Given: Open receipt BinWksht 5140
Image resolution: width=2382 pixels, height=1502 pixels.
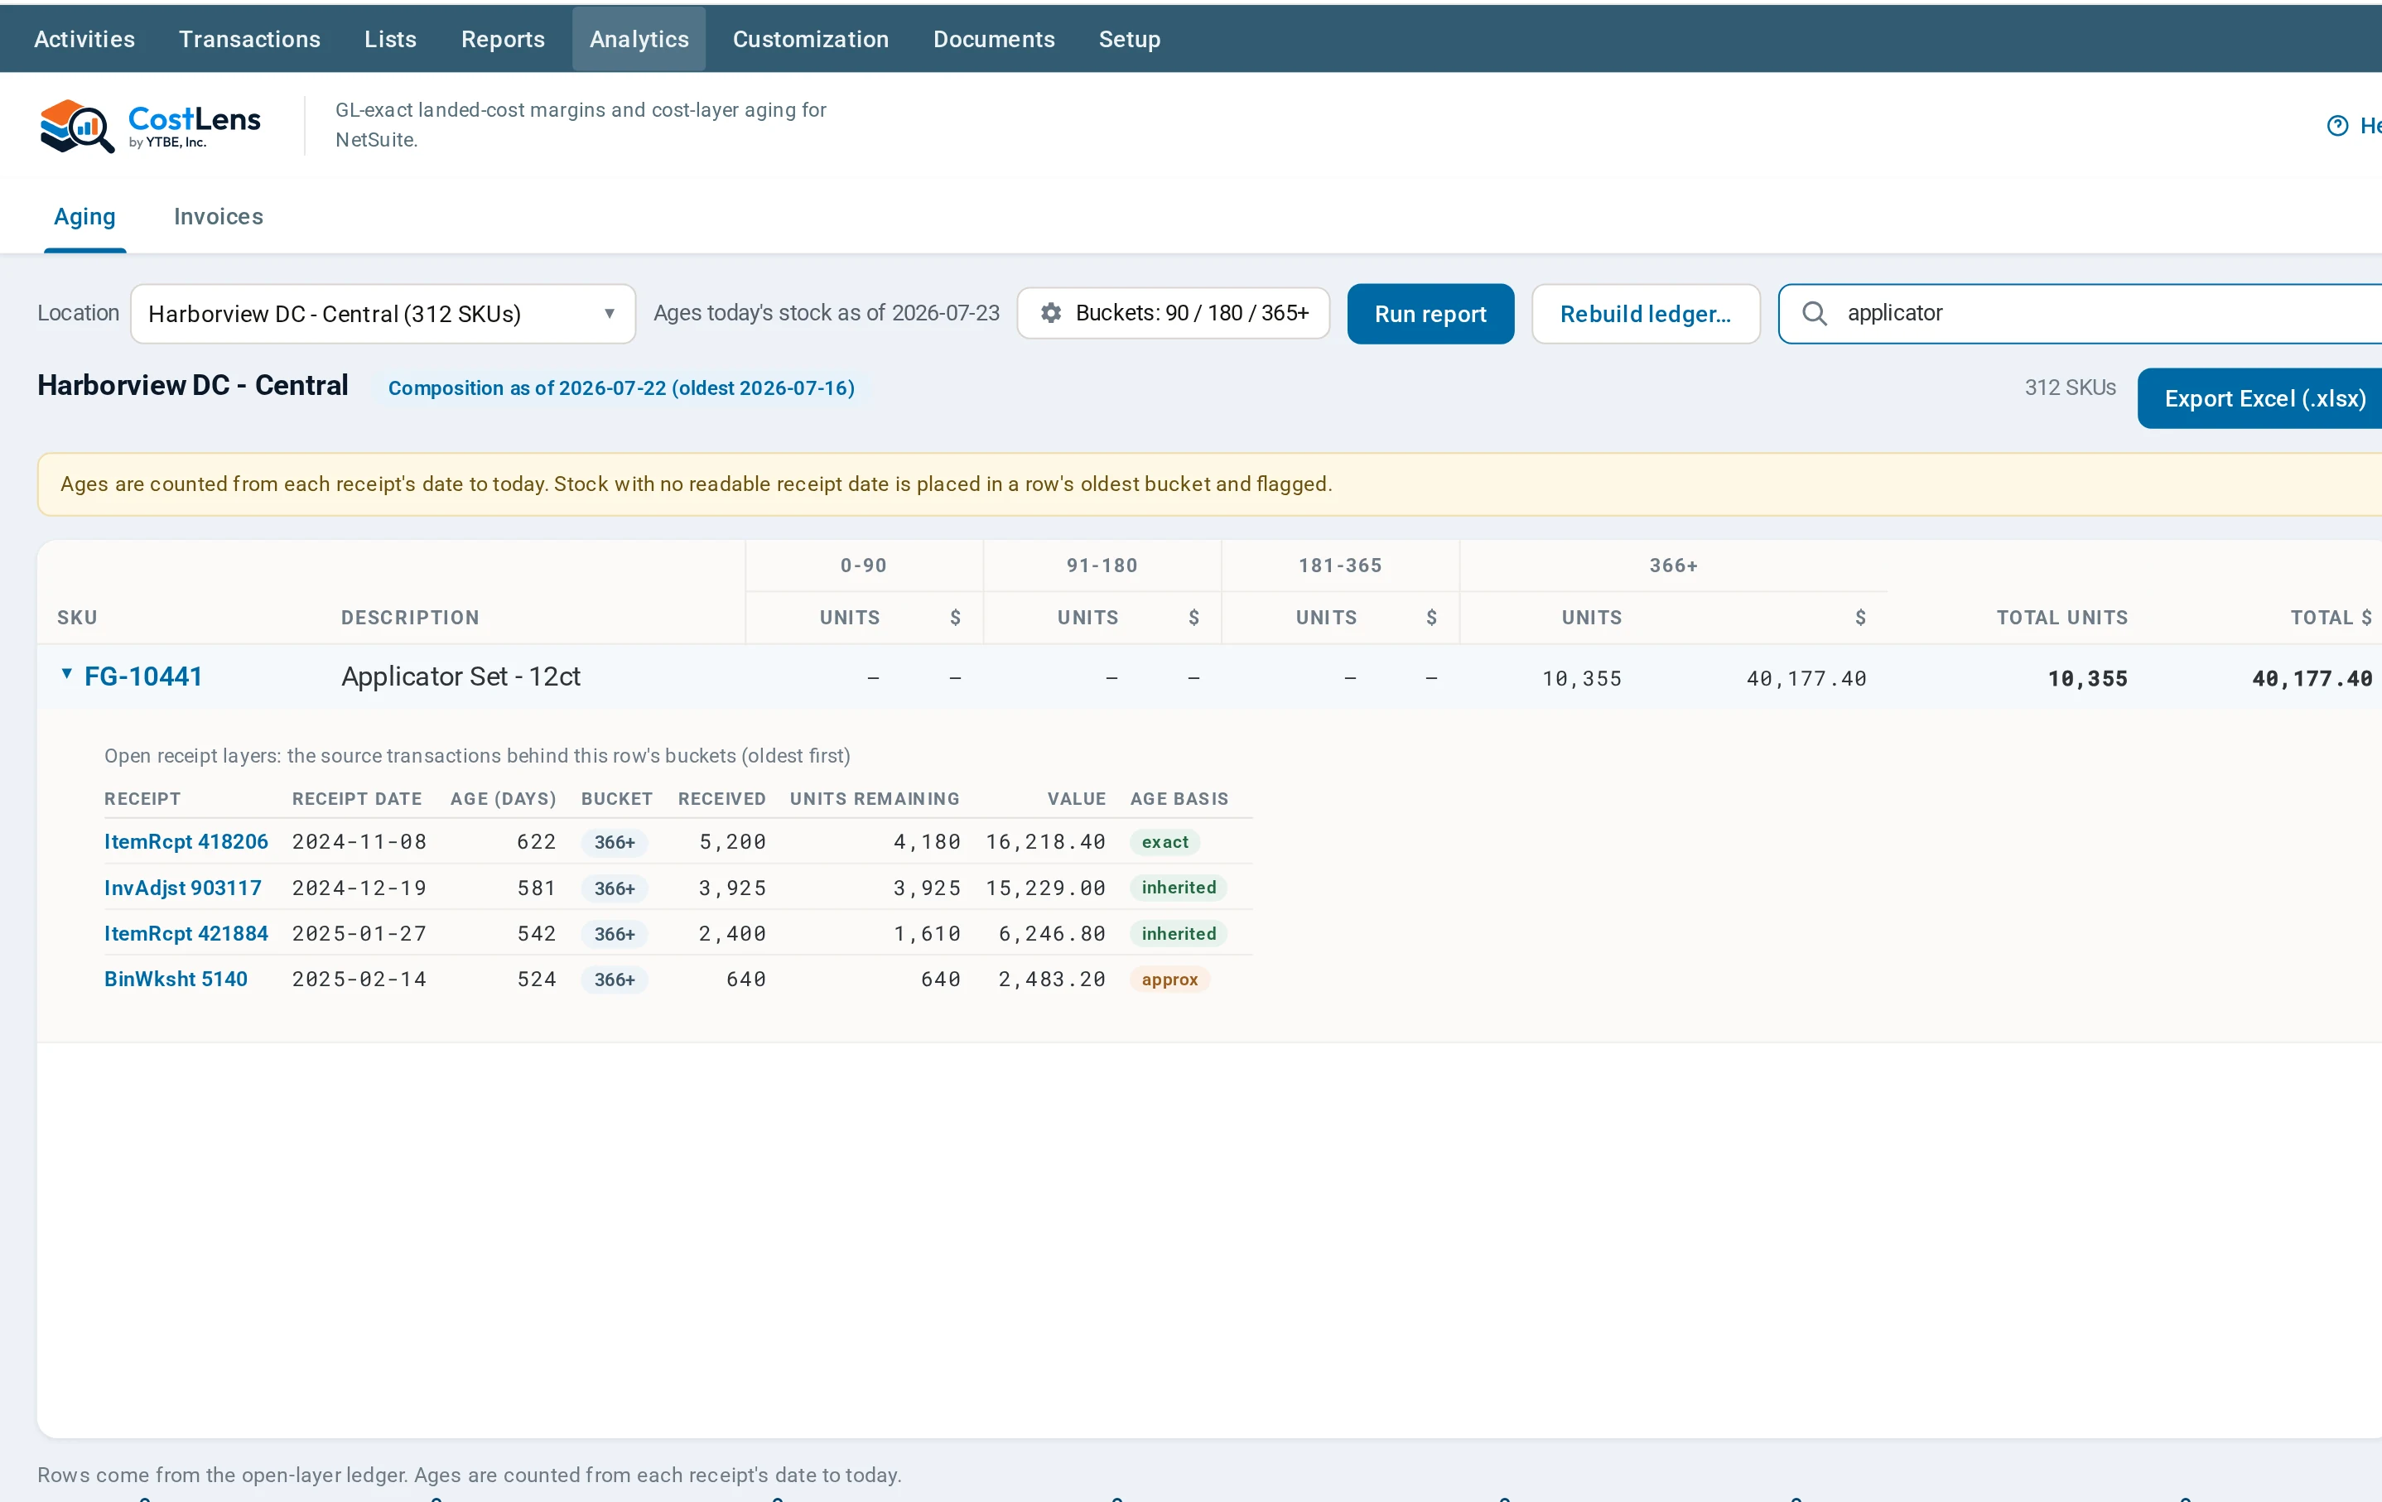Looking at the screenshot, I should point(176,979).
